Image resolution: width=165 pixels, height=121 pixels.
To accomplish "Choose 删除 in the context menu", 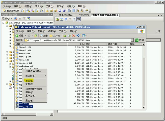I will [x=29, y=92].
